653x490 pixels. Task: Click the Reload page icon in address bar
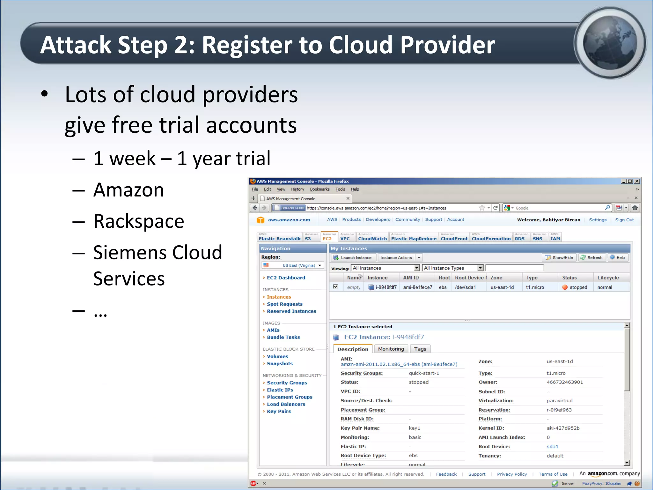coord(495,208)
